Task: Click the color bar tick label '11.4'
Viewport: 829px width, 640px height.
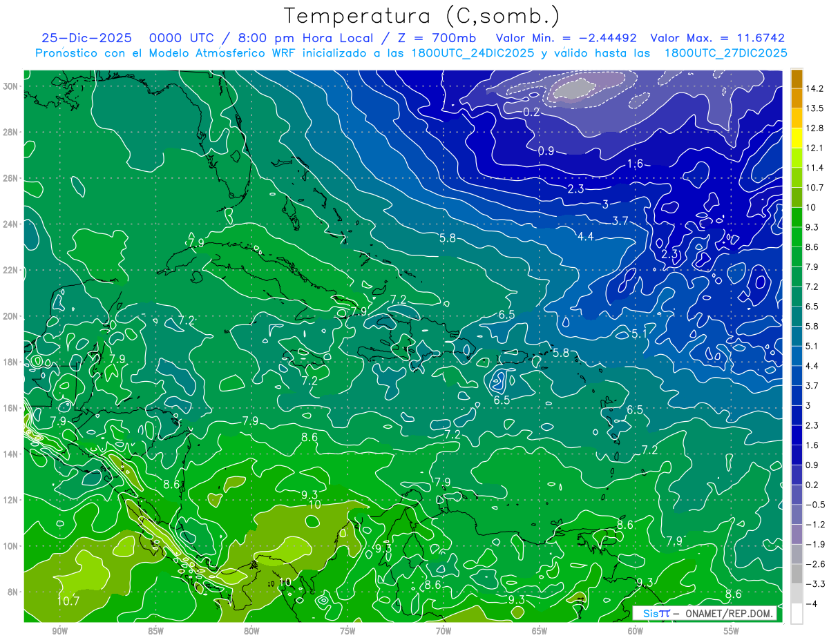Action: coord(814,168)
